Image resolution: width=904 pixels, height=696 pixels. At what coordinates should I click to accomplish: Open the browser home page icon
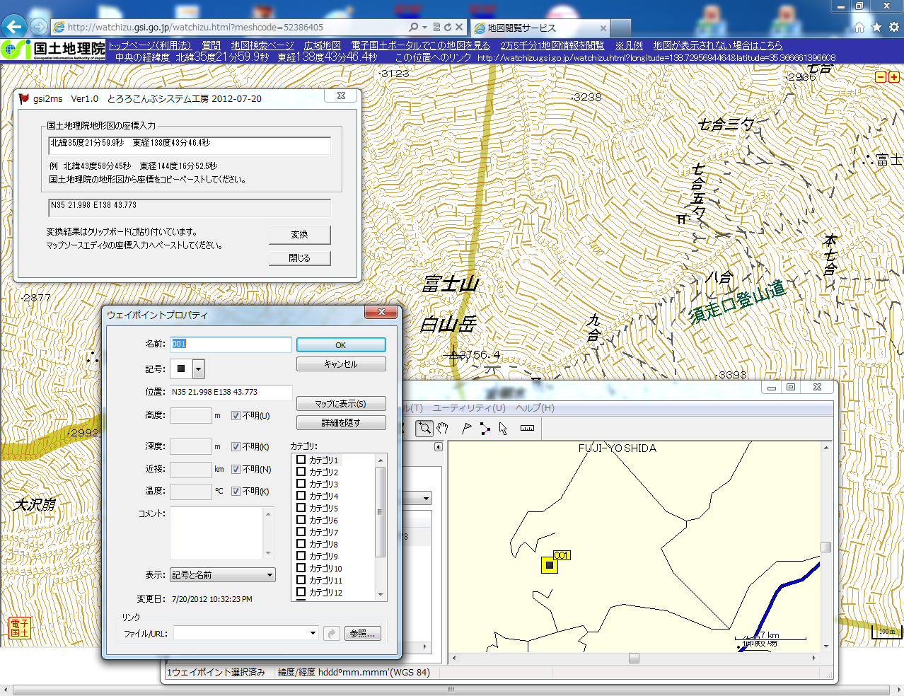859,27
